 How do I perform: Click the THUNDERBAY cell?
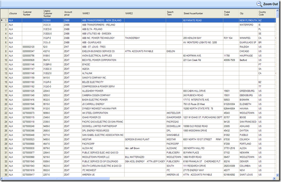click(145, 38)
